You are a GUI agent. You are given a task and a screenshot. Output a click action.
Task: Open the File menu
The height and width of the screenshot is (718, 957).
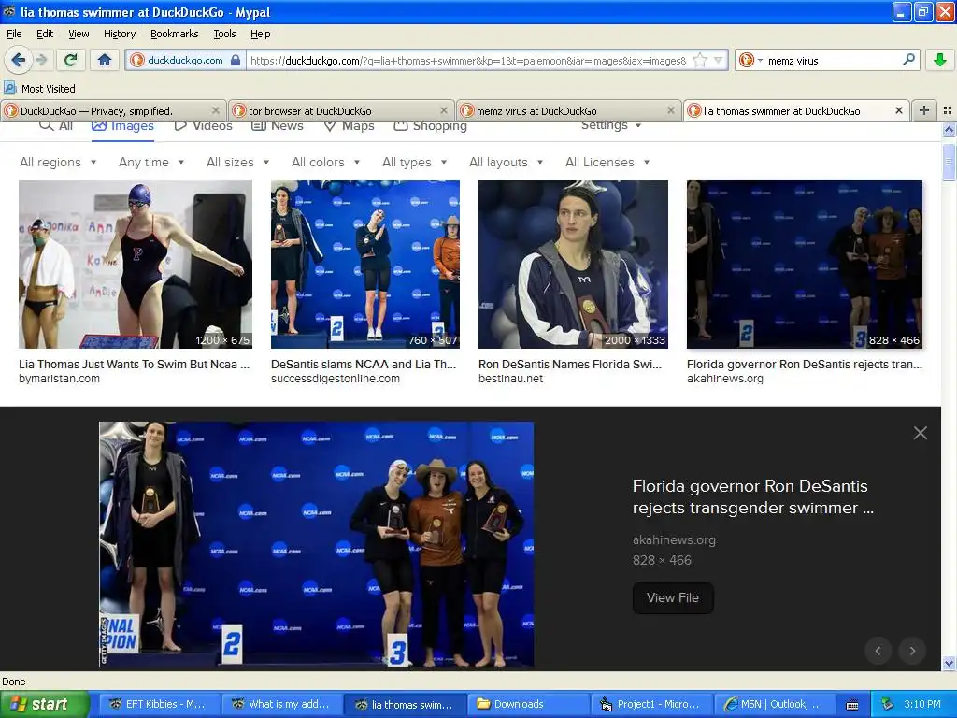pyautogui.click(x=14, y=34)
